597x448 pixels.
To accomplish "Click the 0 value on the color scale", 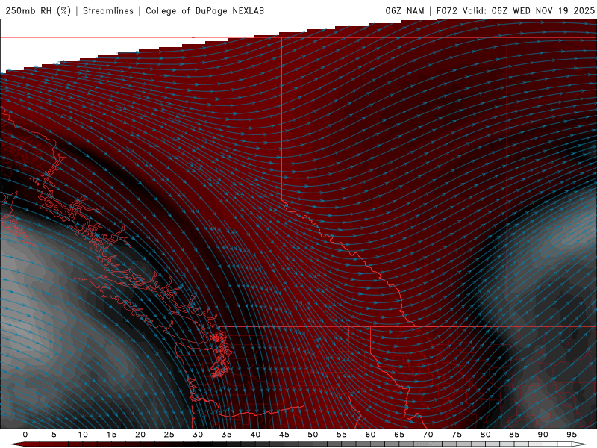I will [x=25, y=435].
